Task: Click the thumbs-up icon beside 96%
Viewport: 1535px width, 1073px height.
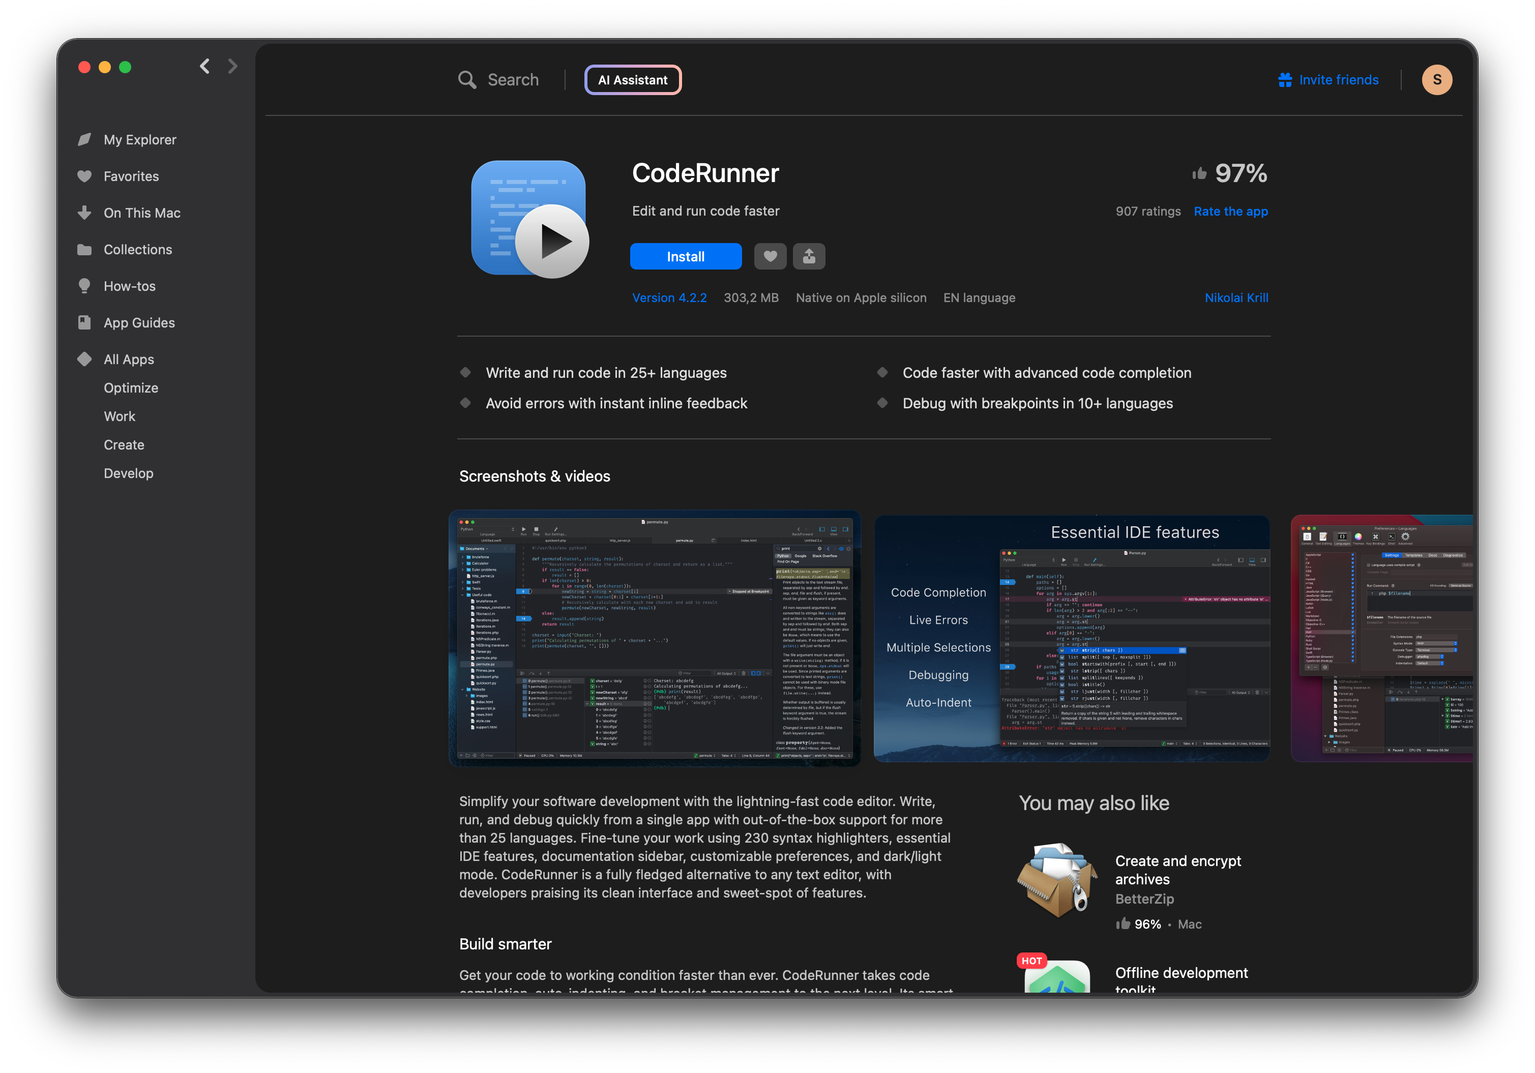Action: (1123, 924)
